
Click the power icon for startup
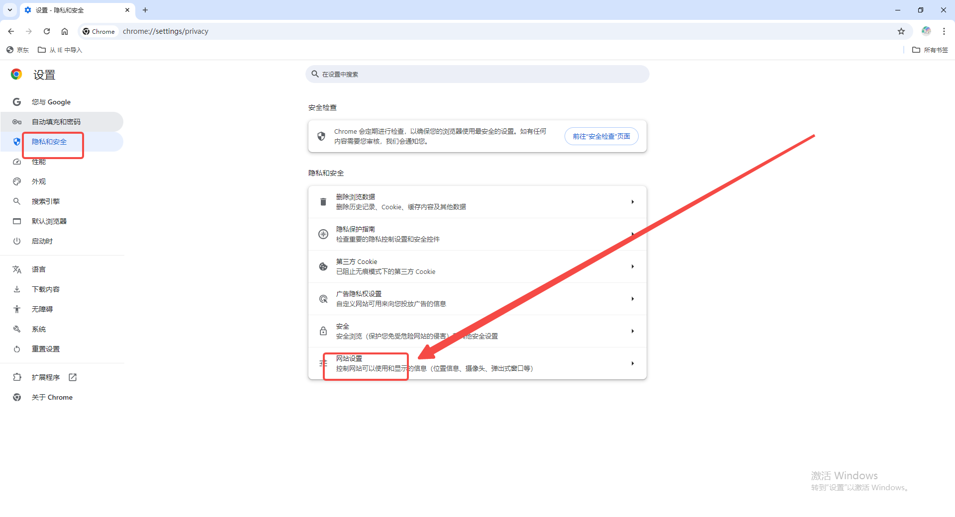(x=17, y=241)
